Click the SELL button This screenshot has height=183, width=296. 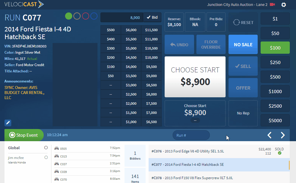[x=243, y=66]
